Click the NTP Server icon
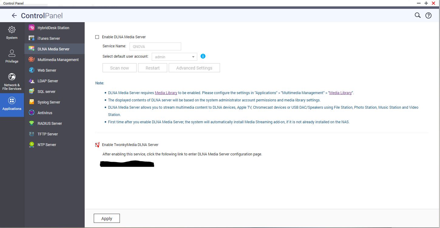440x228 pixels. pos(32,145)
